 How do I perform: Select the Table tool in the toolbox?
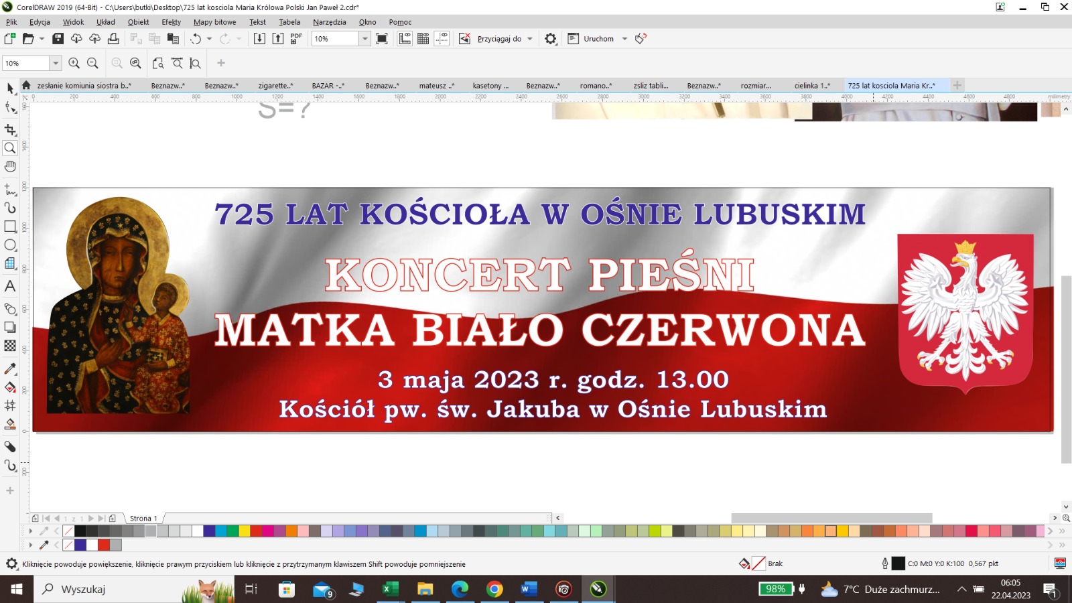click(10, 263)
